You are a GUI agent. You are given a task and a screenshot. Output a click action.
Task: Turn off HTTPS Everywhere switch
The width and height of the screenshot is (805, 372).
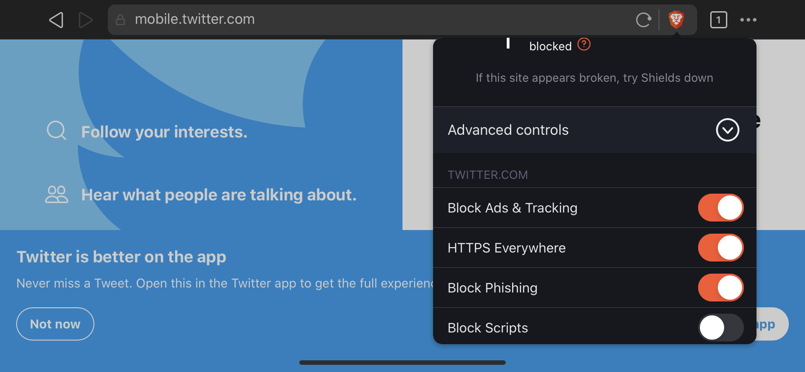tap(721, 248)
